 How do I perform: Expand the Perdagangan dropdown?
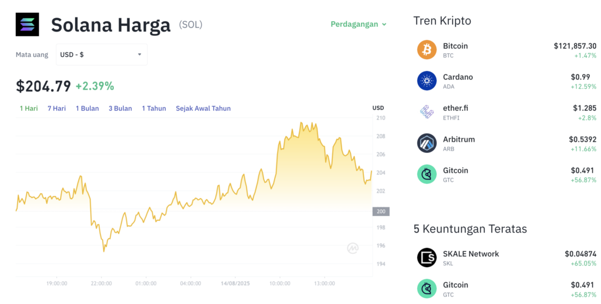tap(359, 25)
